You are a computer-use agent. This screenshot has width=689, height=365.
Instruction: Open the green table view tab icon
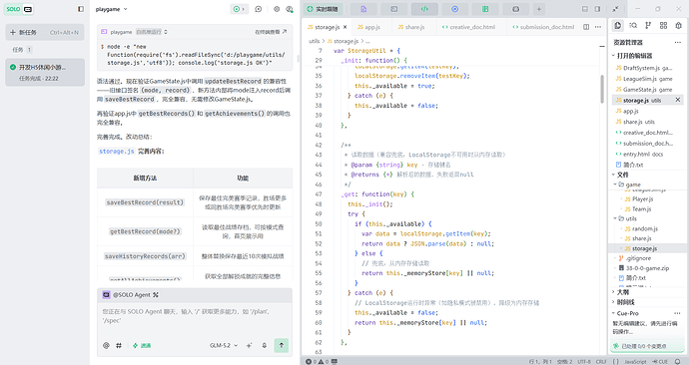tap(485, 9)
